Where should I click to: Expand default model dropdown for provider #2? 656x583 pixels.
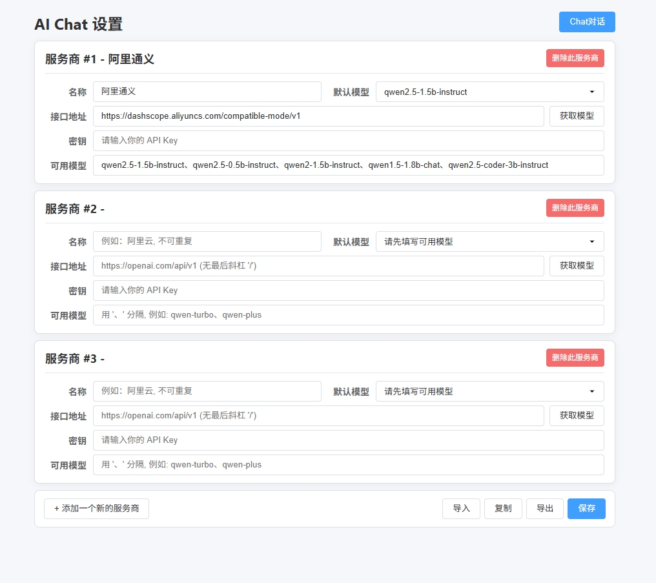(489, 241)
